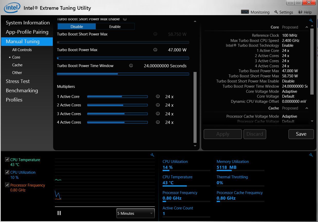Show info for 1 Active Core multiplier
Screen dimensions: 318x222
coord(158,96)
